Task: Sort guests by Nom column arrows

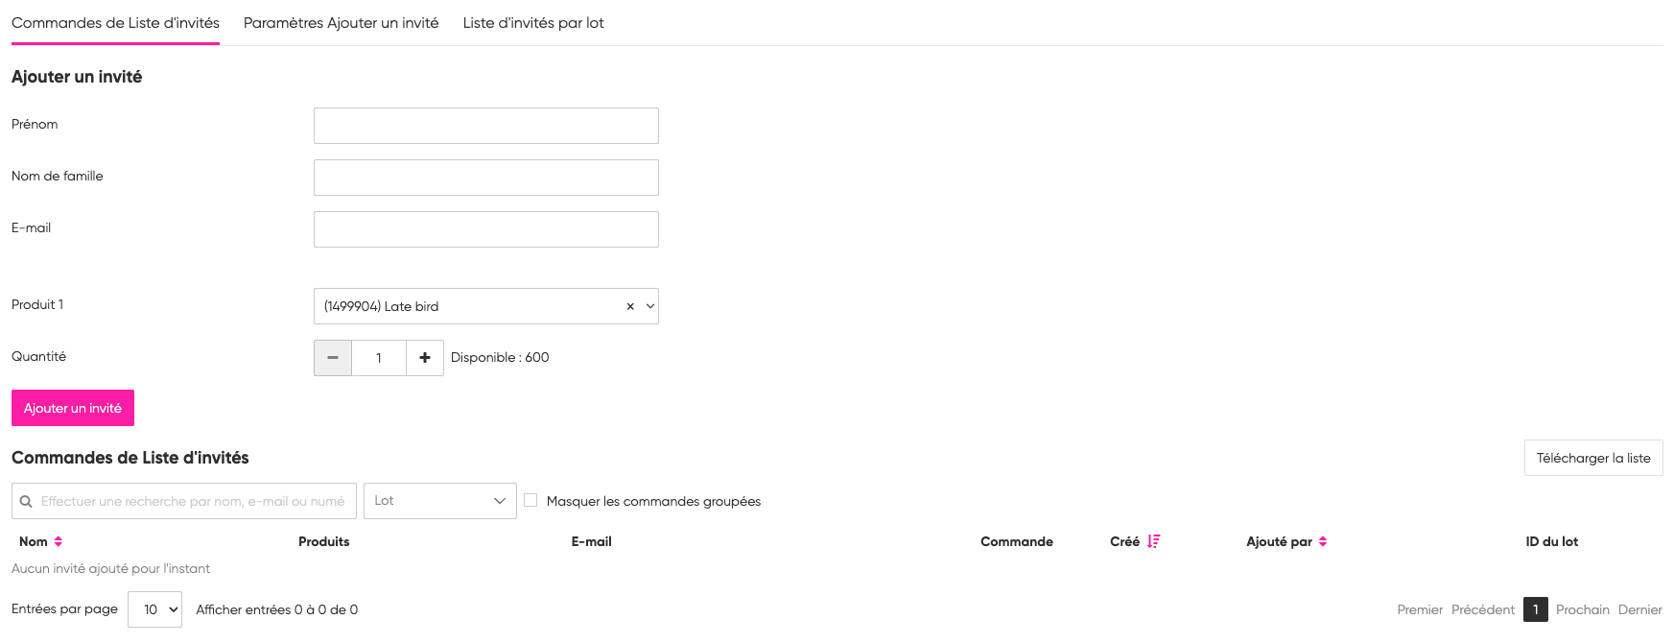Action: (x=59, y=542)
